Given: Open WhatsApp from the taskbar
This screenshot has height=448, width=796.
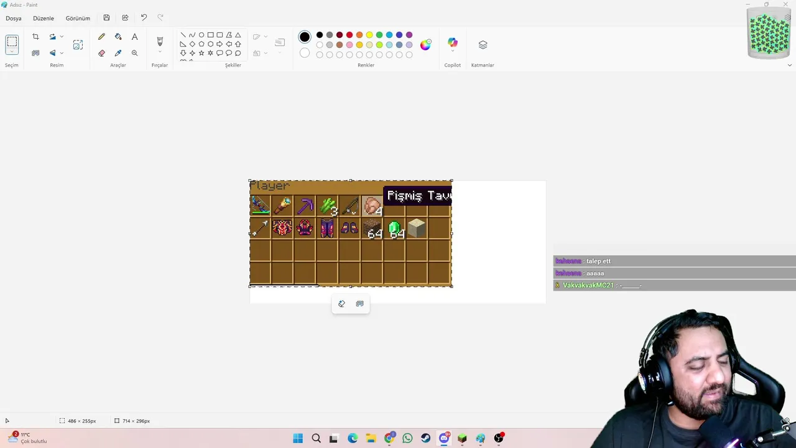Looking at the screenshot, I should tap(407, 438).
